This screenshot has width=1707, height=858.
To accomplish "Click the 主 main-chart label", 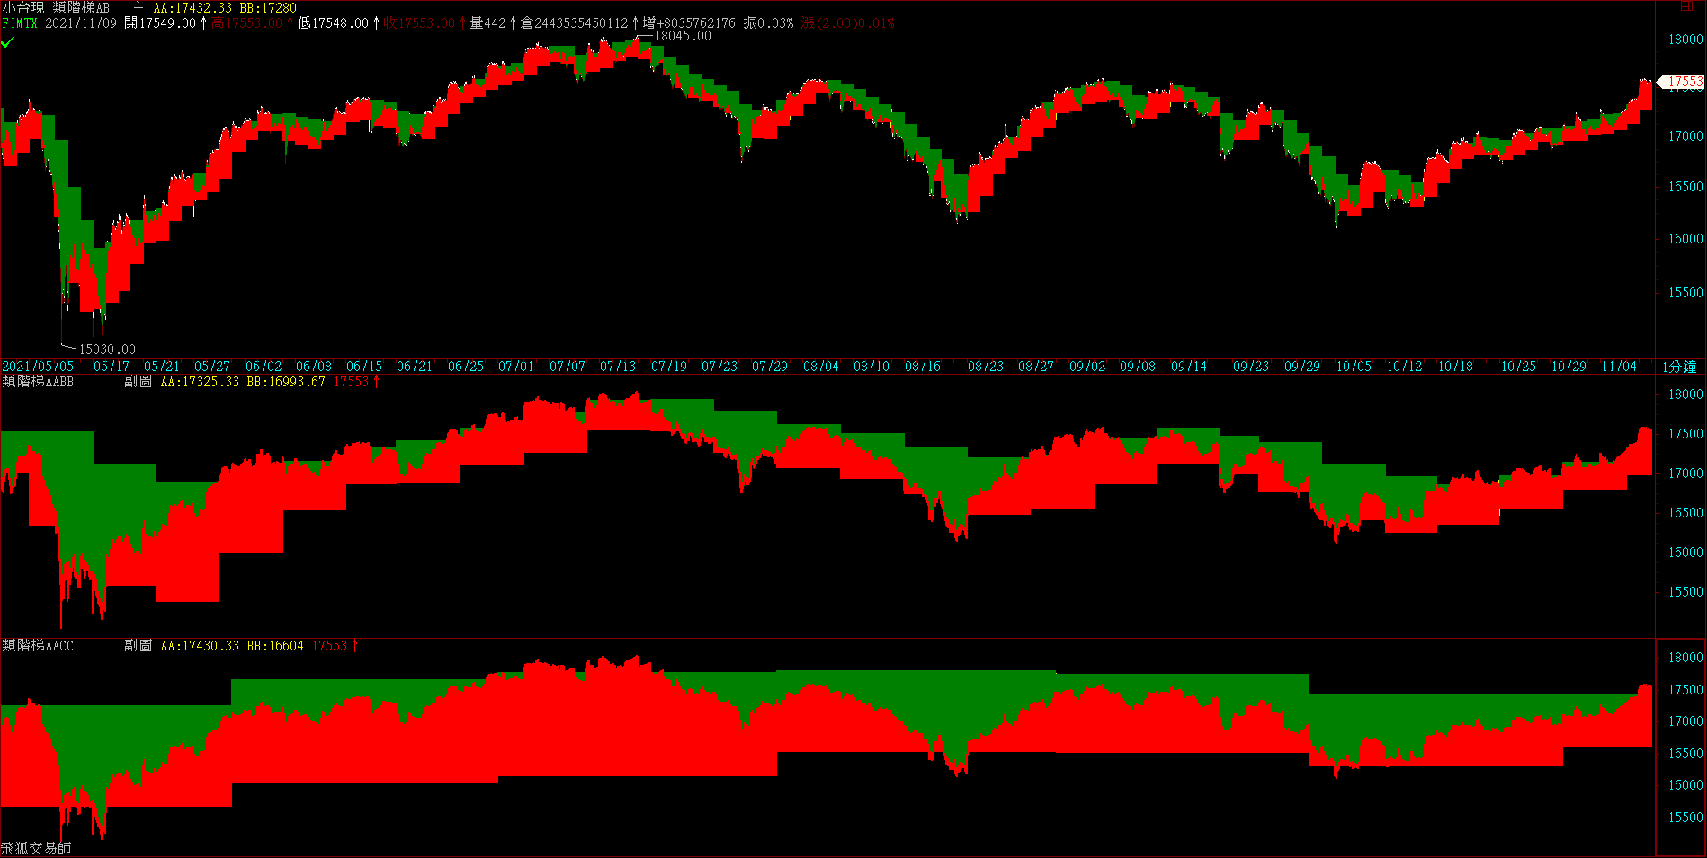I will point(139,8).
